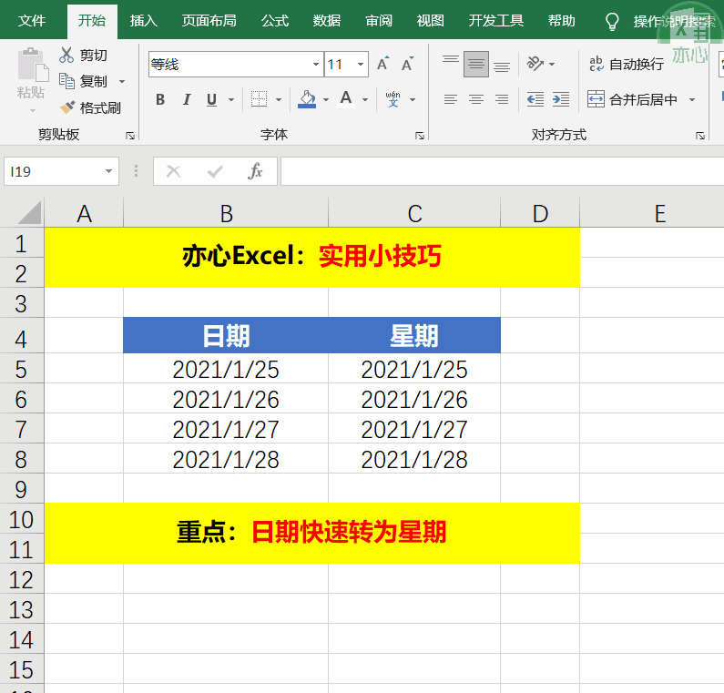Switch to the 视图 View tab
This screenshot has height=693, width=724.
[431, 21]
